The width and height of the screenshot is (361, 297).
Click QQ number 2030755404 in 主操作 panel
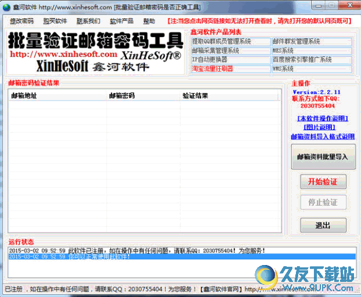(x=317, y=106)
